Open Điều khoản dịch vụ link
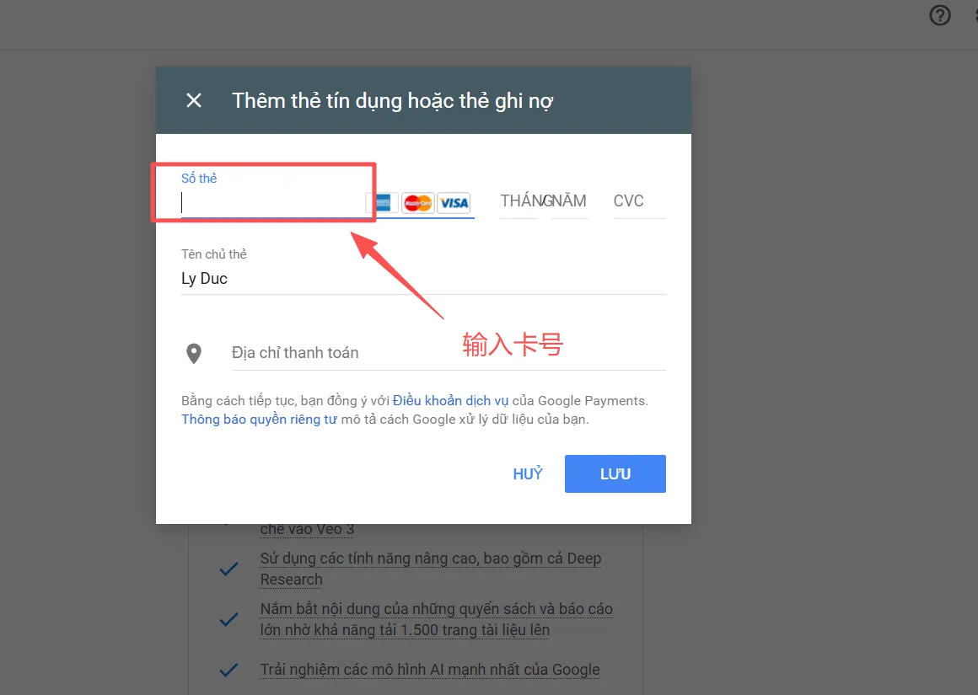This screenshot has height=695, width=978. click(x=450, y=401)
